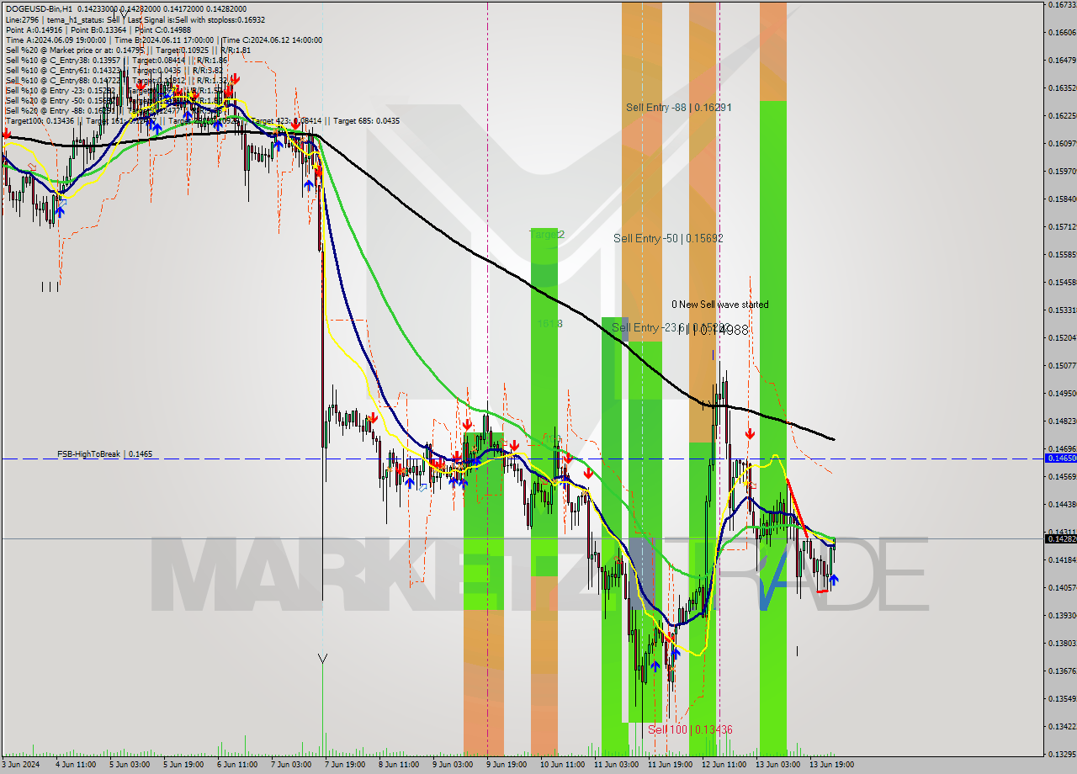The width and height of the screenshot is (1077, 774).
Task: Click the 0.1673 price at axis top
Action: click(x=1062, y=5)
